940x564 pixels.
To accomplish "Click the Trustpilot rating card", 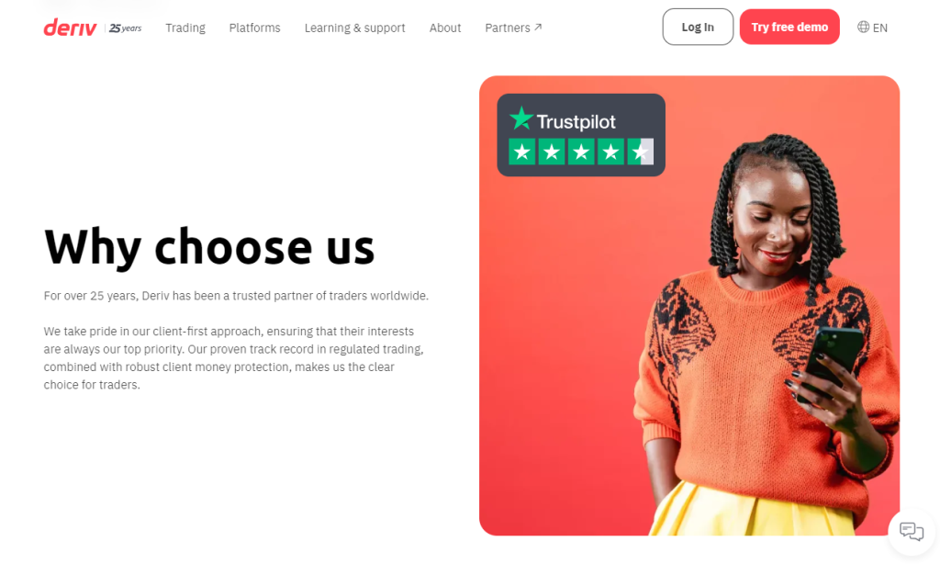I will coord(581,135).
